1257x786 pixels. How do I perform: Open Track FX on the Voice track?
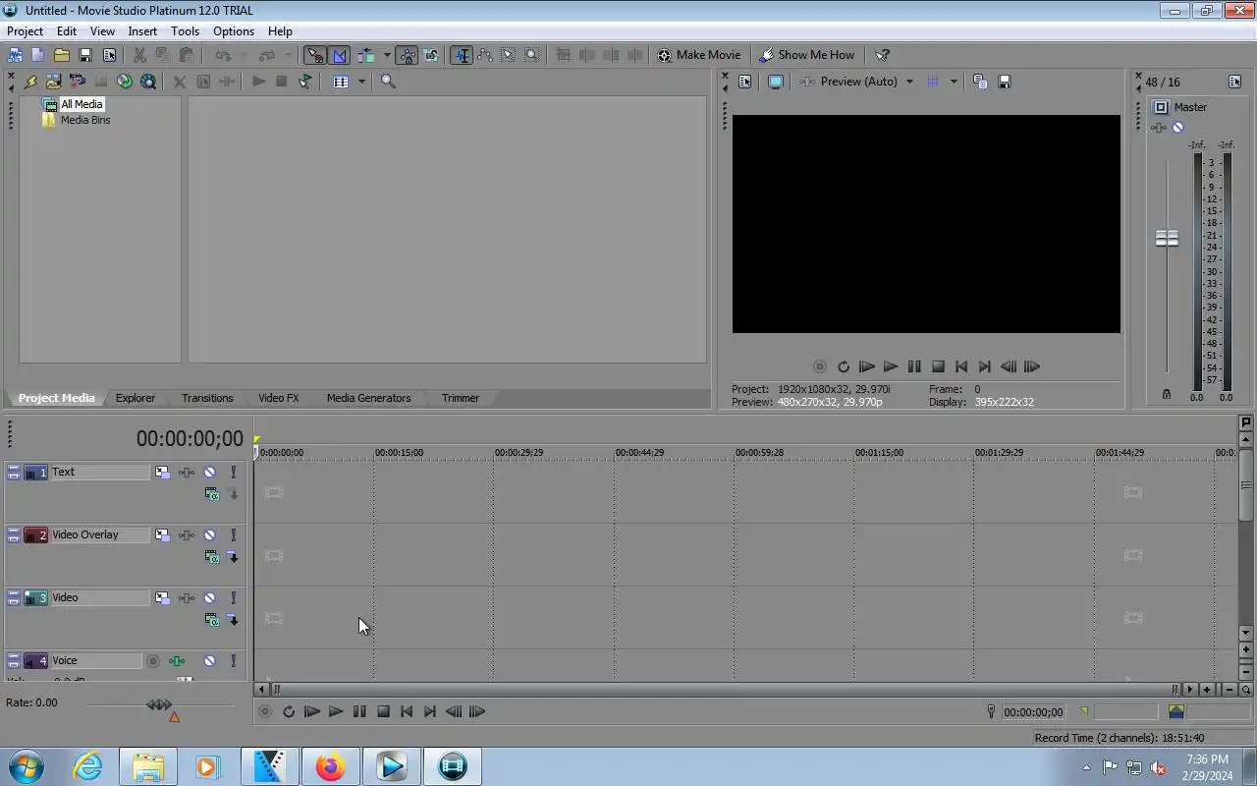(x=177, y=661)
